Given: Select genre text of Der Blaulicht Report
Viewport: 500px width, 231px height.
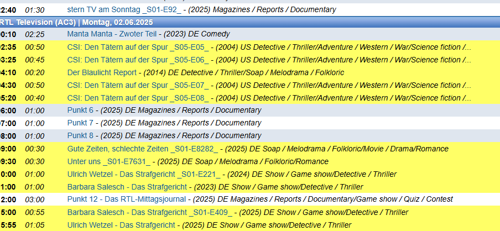Looking at the screenshot, I should coord(243,72).
